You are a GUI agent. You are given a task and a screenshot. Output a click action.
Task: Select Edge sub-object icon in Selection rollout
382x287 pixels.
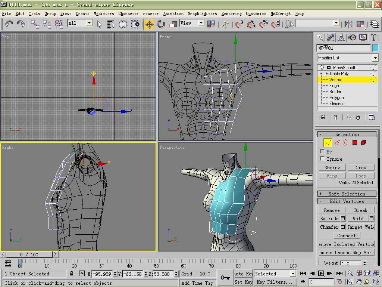337,142
